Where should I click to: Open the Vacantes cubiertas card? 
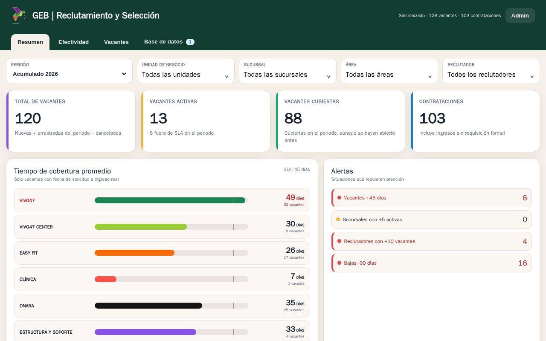point(340,121)
